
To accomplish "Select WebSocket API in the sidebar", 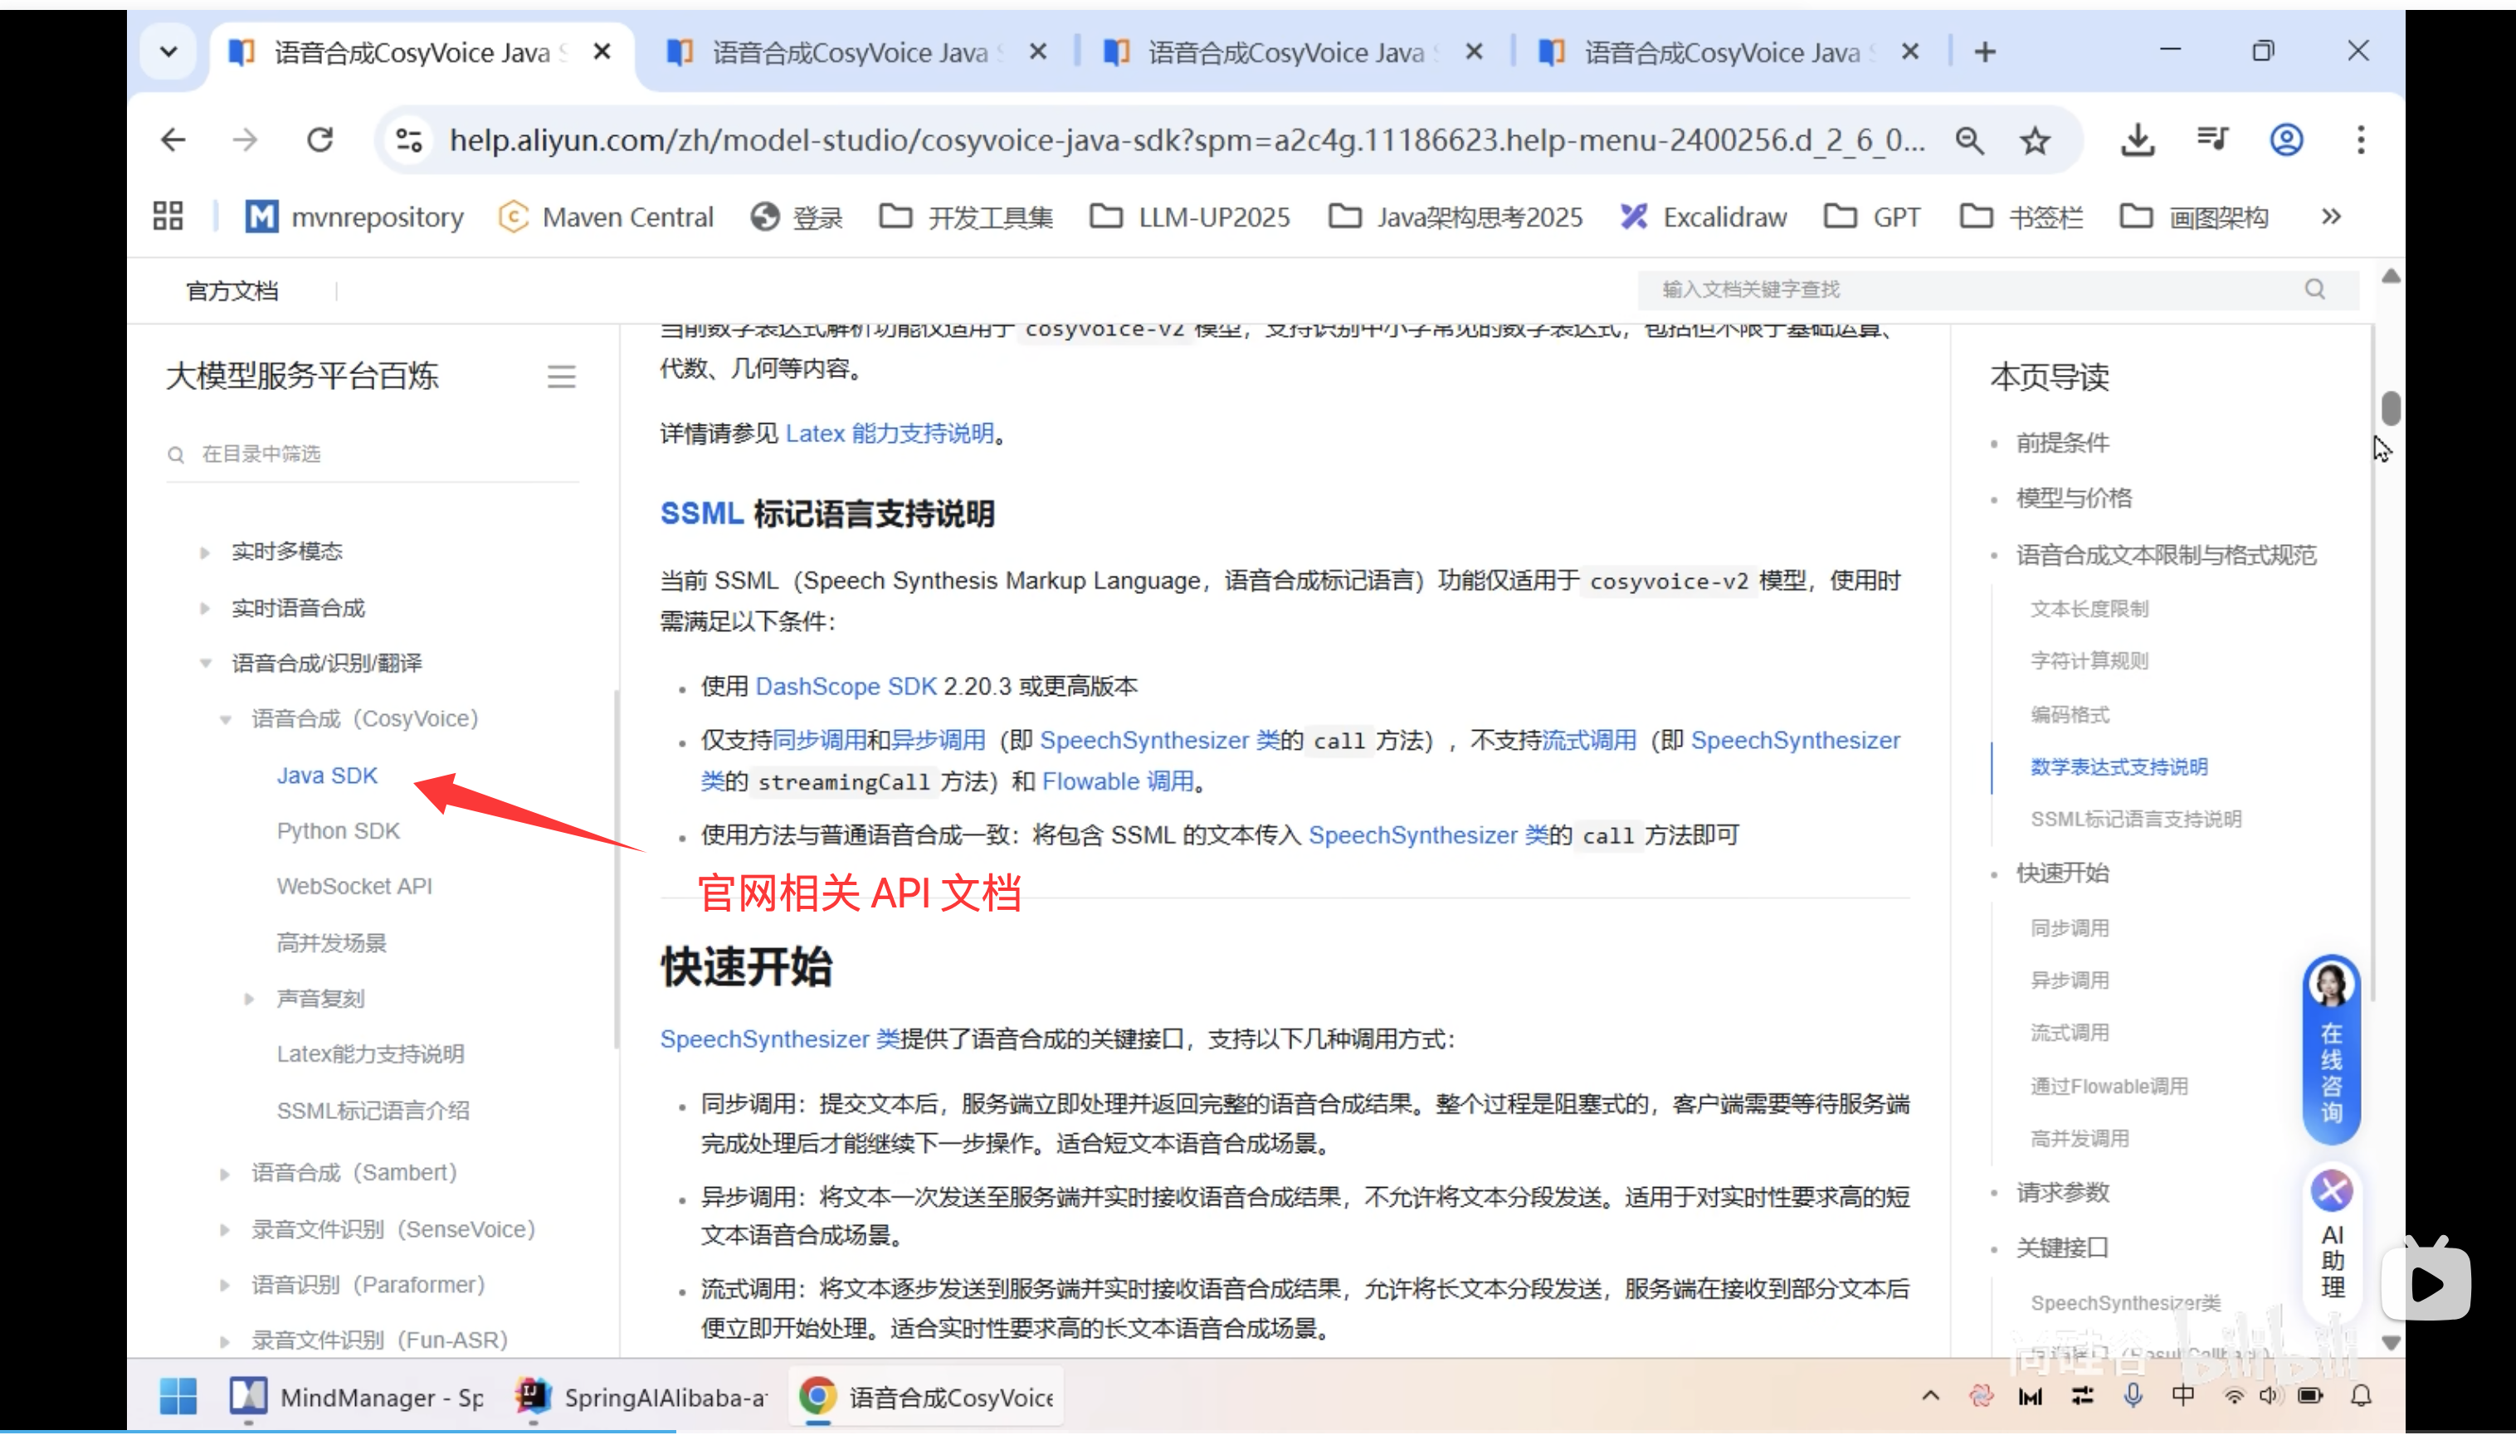I will 354,886.
